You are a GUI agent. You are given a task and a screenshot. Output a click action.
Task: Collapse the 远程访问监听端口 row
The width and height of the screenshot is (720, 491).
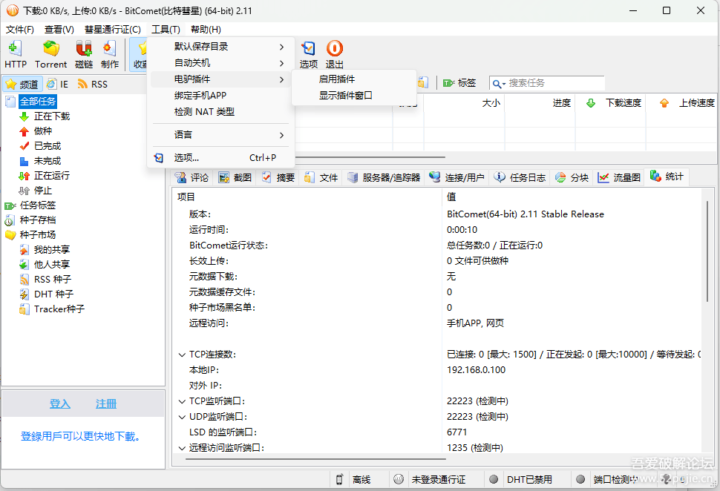point(182,448)
